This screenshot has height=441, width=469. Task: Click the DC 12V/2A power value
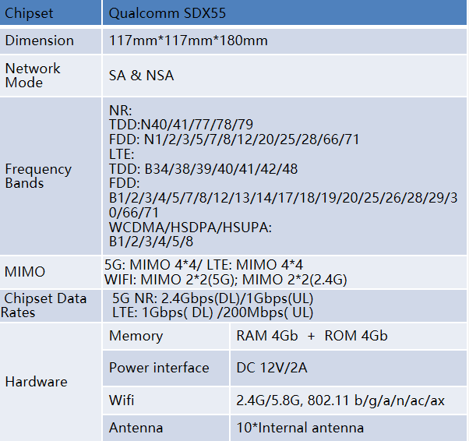pyautogui.click(x=272, y=368)
